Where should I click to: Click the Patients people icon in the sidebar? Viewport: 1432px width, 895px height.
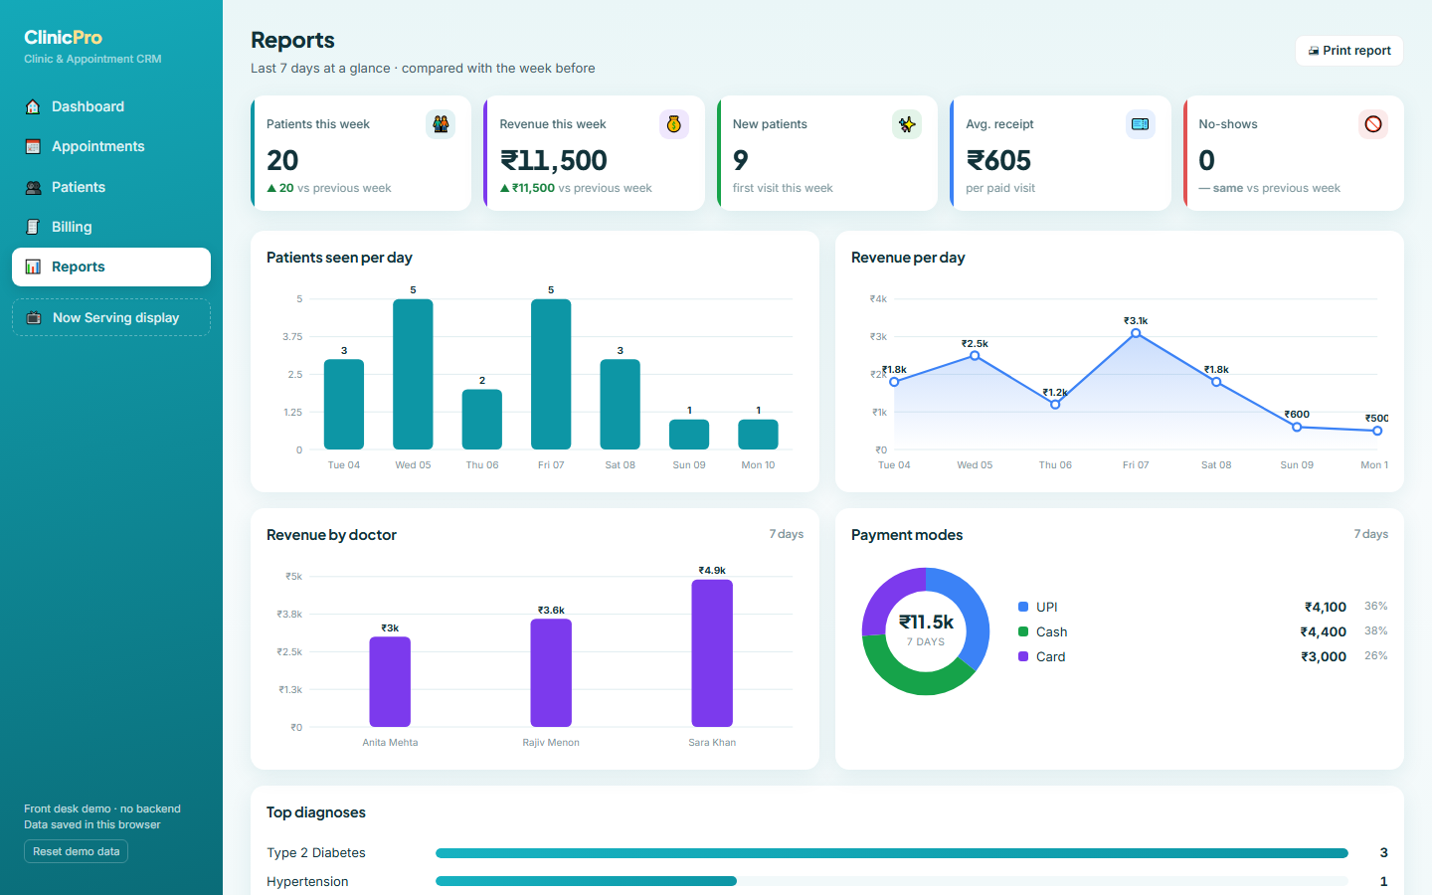tap(33, 187)
